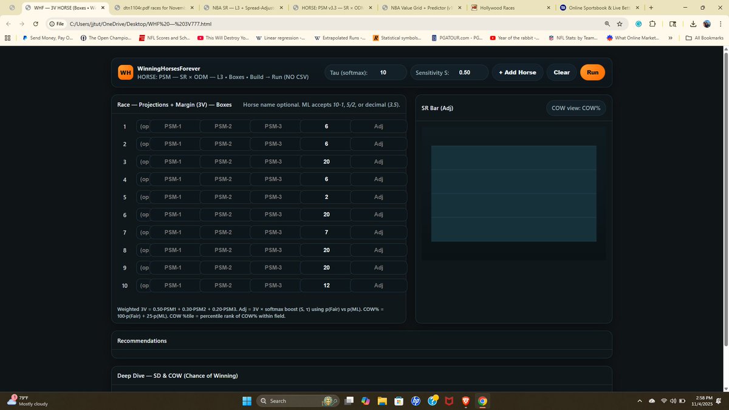Click the zoom magnifier icon in address bar
The image size is (729, 410).
coord(607,24)
